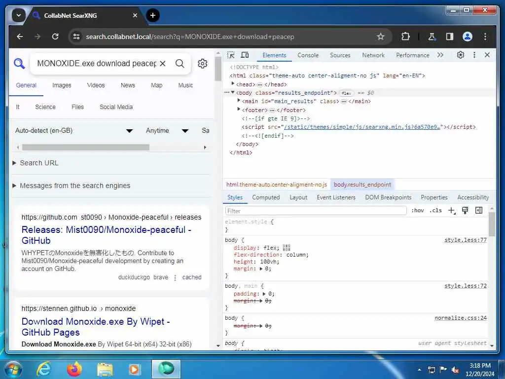Clear the search query with X icon
Viewport: 505px width, 379px height.
[x=163, y=64]
